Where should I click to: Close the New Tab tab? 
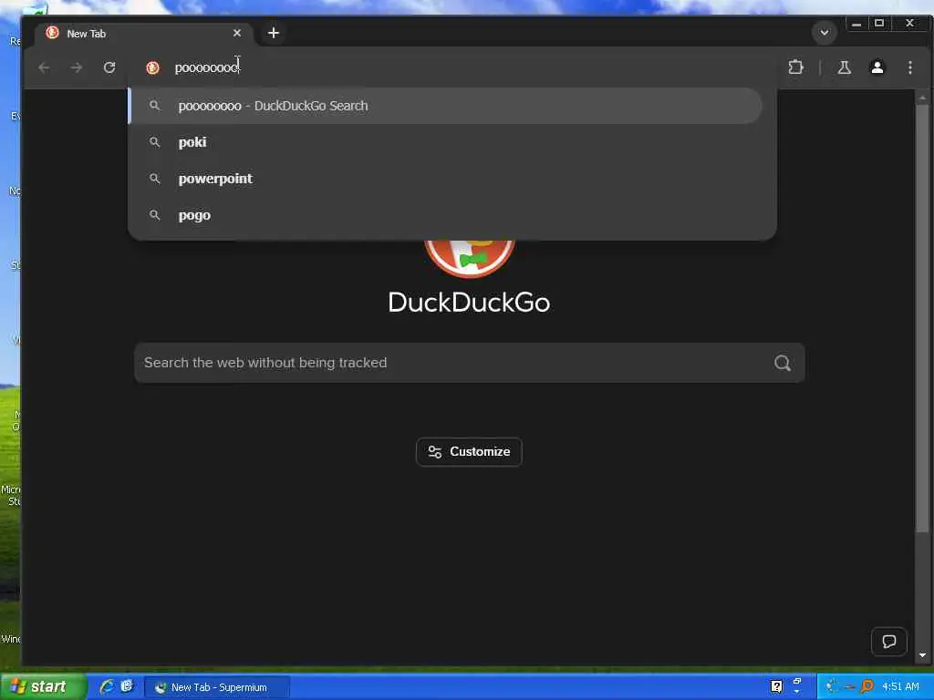(x=237, y=33)
